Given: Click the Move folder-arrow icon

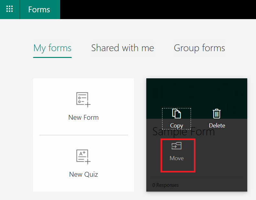Looking at the screenshot, I should 176,146.
